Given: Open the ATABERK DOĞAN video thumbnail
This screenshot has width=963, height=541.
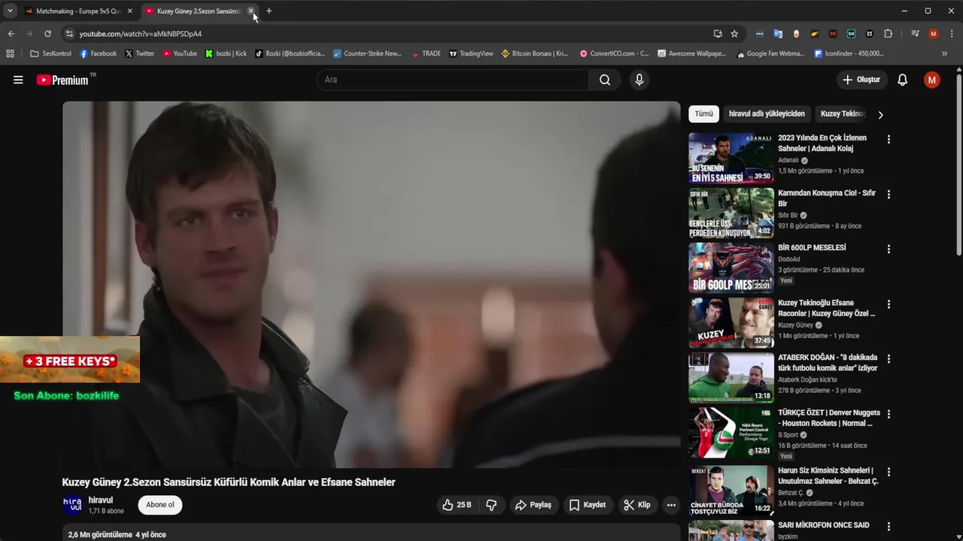Looking at the screenshot, I should click(x=731, y=377).
